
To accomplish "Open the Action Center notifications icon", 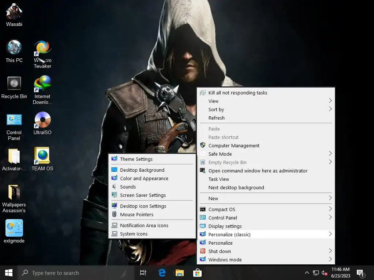I will tap(360, 273).
